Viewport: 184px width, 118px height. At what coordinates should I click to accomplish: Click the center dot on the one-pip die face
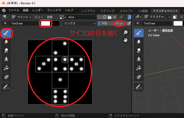60,80
